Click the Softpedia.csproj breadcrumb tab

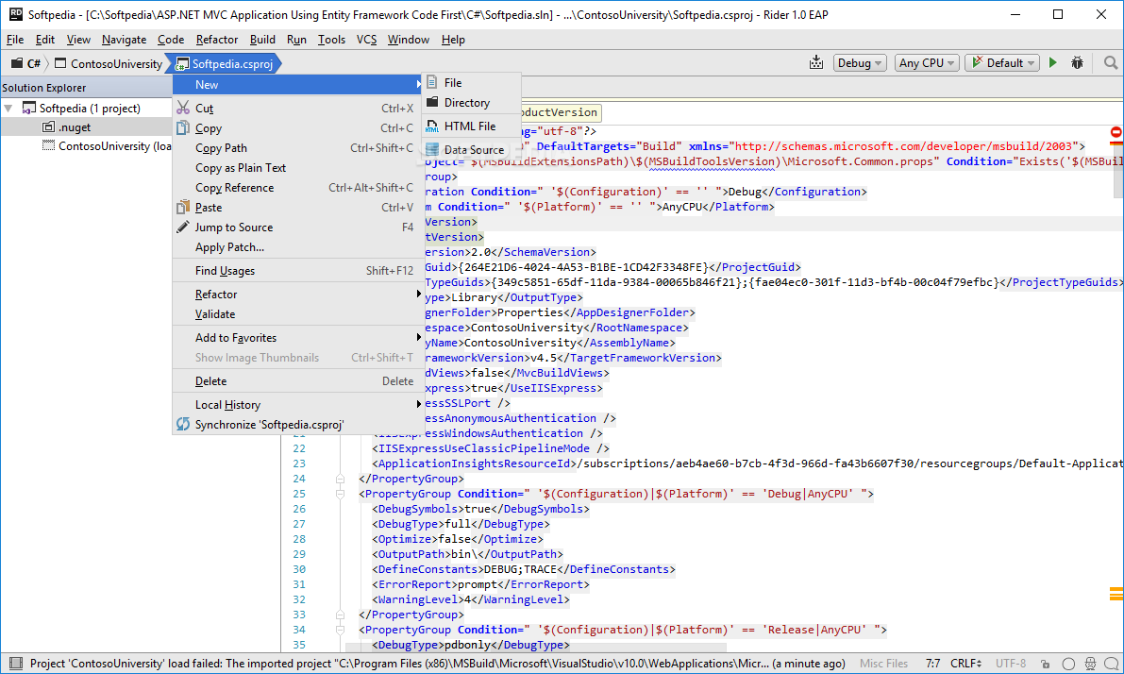click(x=225, y=63)
